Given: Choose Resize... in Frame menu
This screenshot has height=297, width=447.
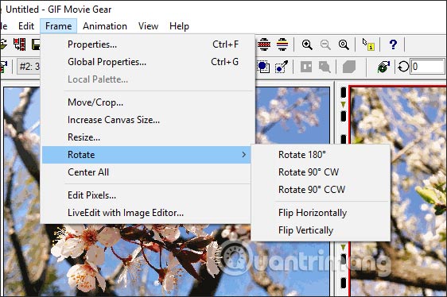Looking at the screenshot, I should 146,137.
